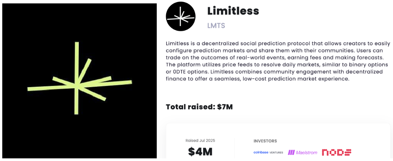Click the red Node investor logo

(x=336, y=152)
